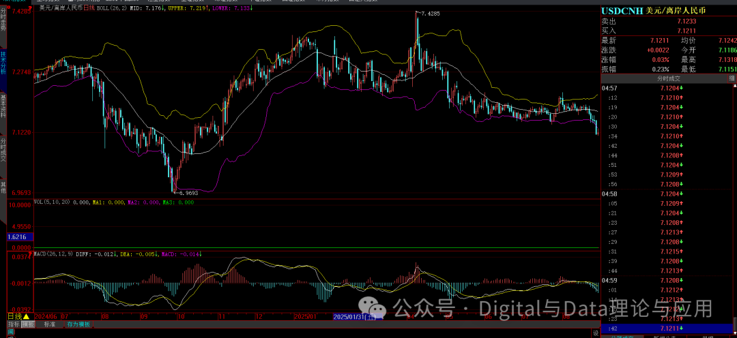Click the DIFF: -0.012 MACD value
This screenshot has width=737, height=338.
96,254
